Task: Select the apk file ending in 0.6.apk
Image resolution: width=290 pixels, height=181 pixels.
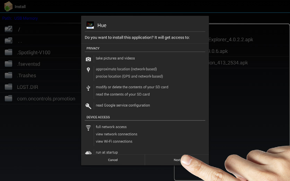Action: pos(218,51)
